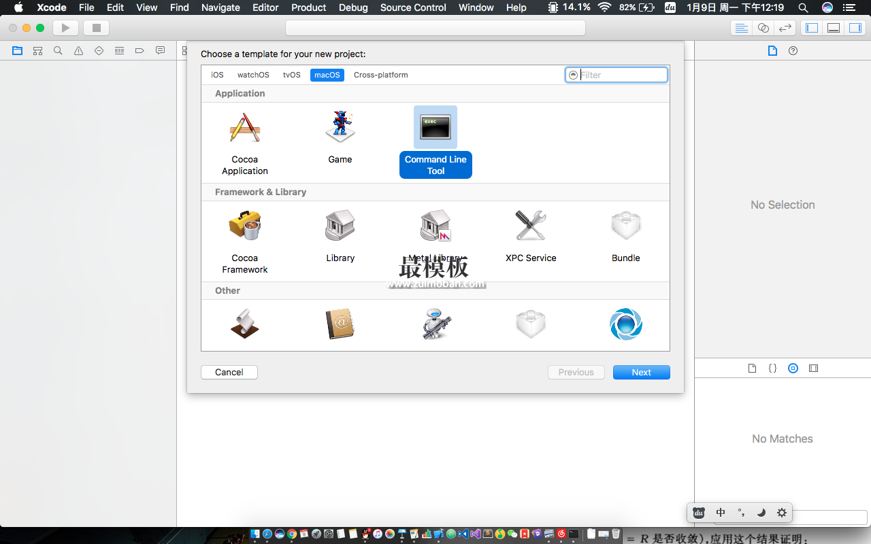The image size is (871, 544).
Task: Click the Framework & Library section header
Action: (261, 192)
